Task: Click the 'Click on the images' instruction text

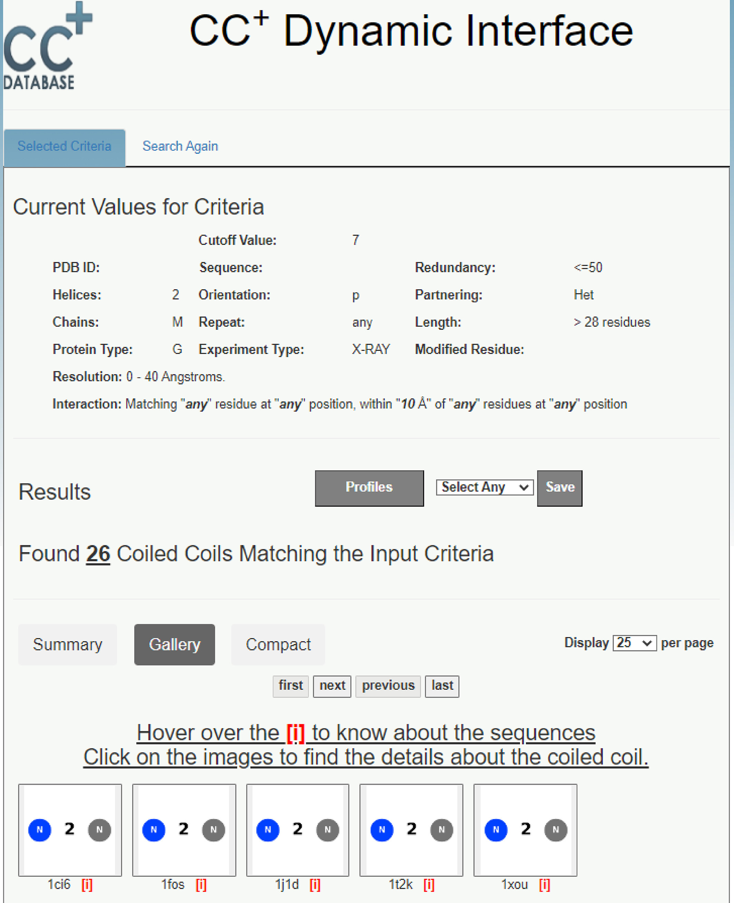Action: click(x=366, y=757)
